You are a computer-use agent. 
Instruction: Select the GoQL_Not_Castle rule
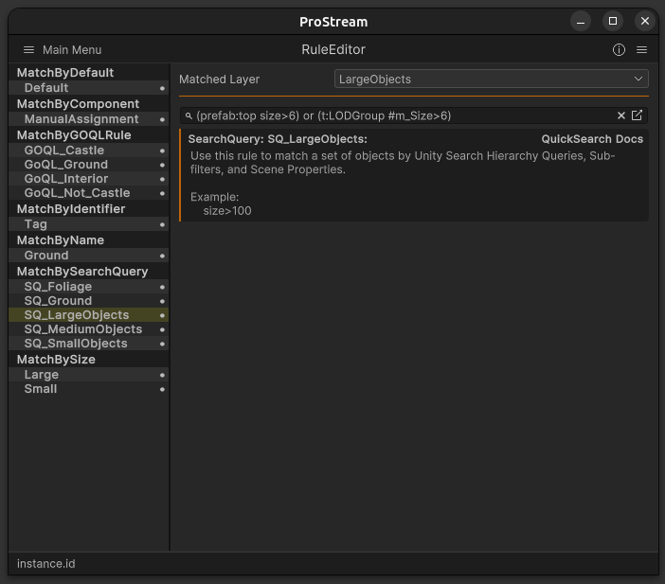click(x=89, y=193)
